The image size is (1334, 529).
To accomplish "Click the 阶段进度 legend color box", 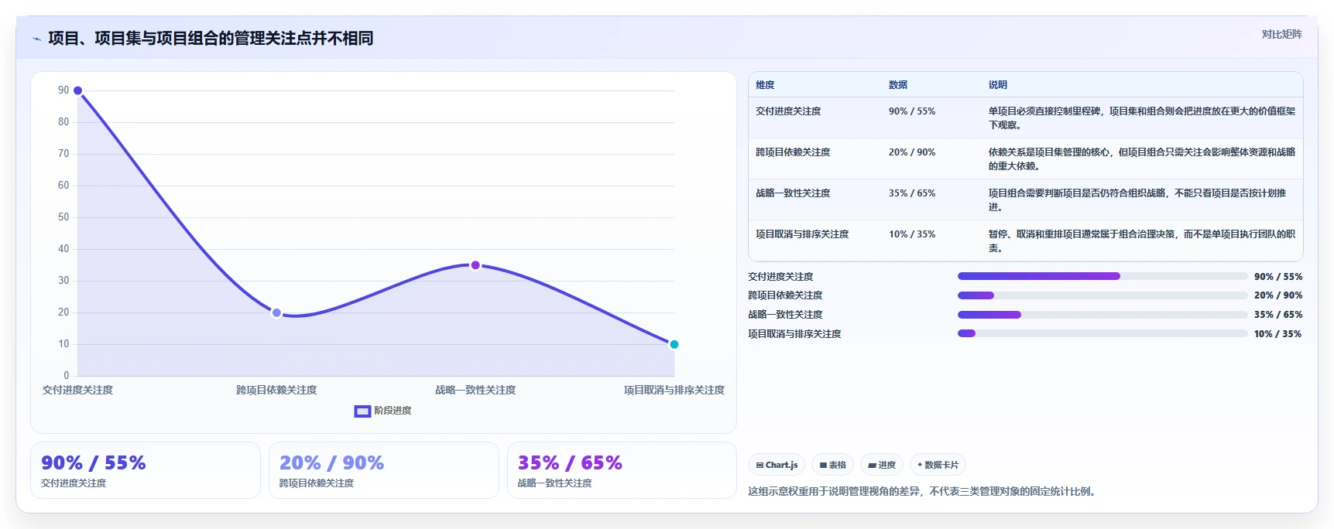I will coord(362,411).
